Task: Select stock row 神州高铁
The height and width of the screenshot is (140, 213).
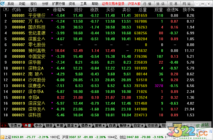Action: [99, 51]
